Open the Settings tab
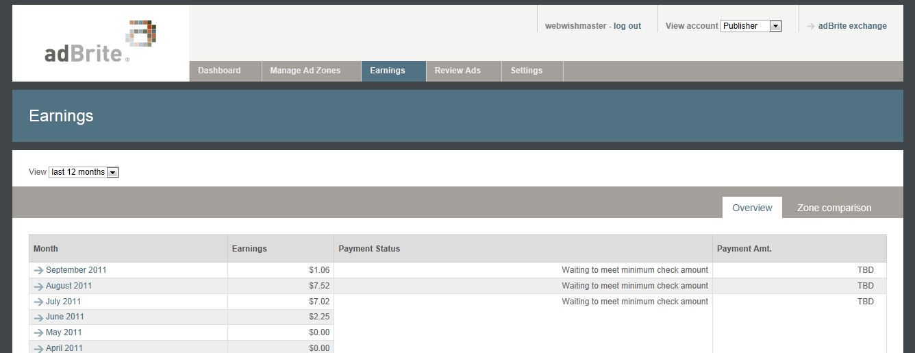The height and width of the screenshot is (353, 915). coord(532,71)
